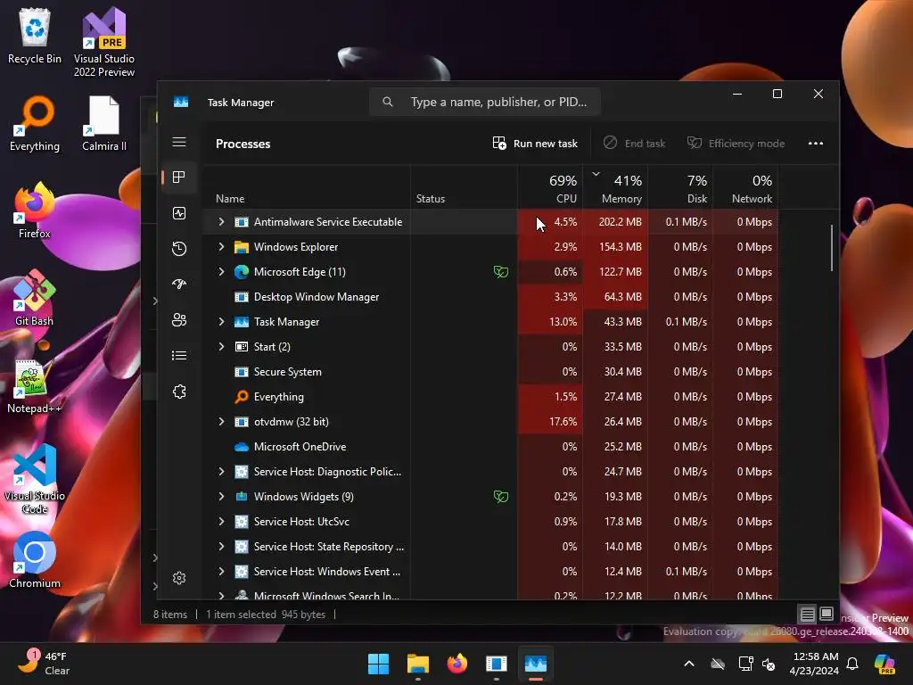Expand Service Host: Diagnostic Policy group
Image resolution: width=913 pixels, height=685 pixels.
click(221, 472)
